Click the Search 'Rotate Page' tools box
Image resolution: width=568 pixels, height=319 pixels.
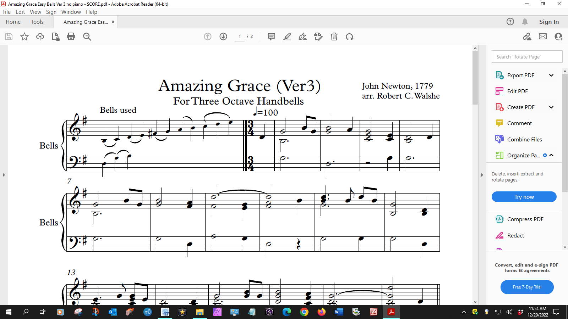coord(527,57)
